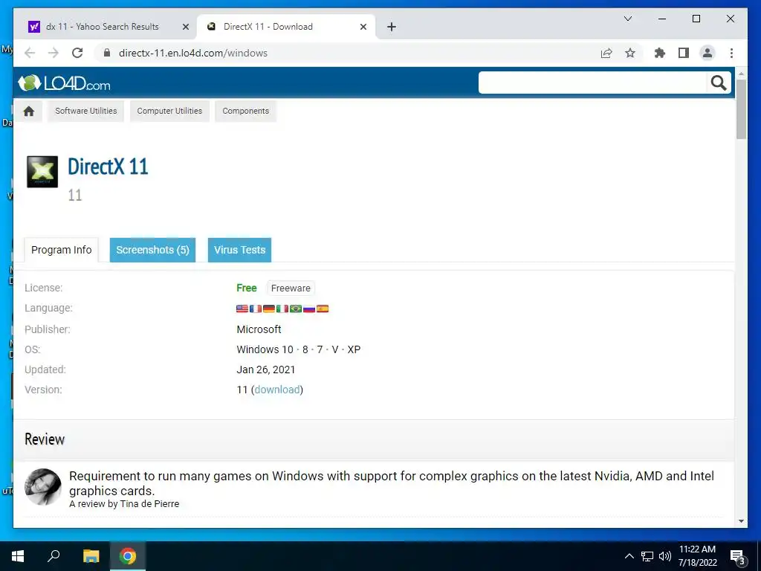Go to the home breadcrumb icon
The width and height of the screenshot is (761, 571).
pyautogui.click(x=29, y=112)
